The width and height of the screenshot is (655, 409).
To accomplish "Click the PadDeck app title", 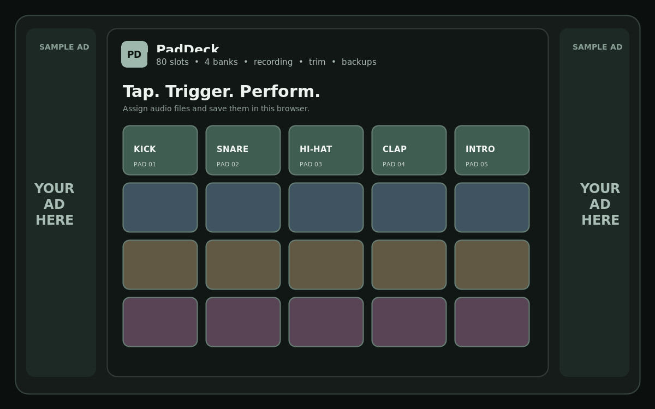I will pos(188,49).
